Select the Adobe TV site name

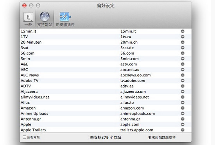click(x=29, y=81)
